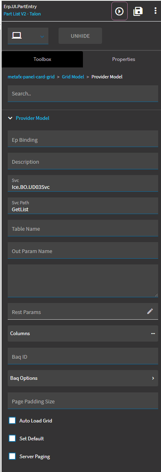
Task: Click the laptop device icon
Action: pos(17,35)
